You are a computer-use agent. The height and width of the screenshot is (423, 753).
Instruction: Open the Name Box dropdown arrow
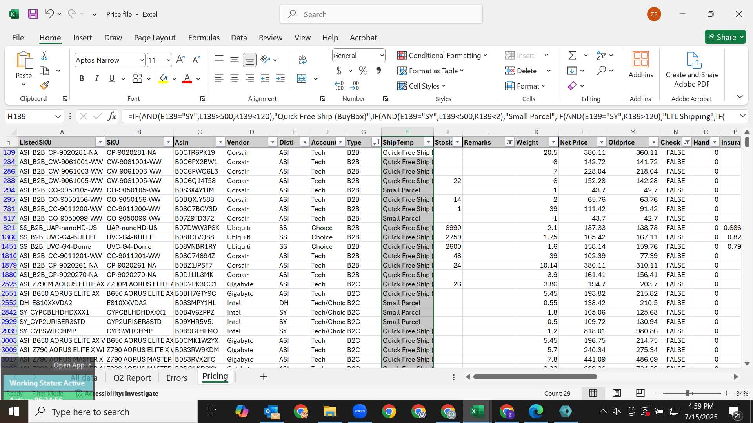pyautogui.click(x=58, y=116)
